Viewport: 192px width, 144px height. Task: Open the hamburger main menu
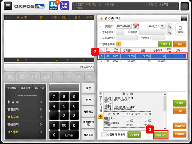coord(8,6)
